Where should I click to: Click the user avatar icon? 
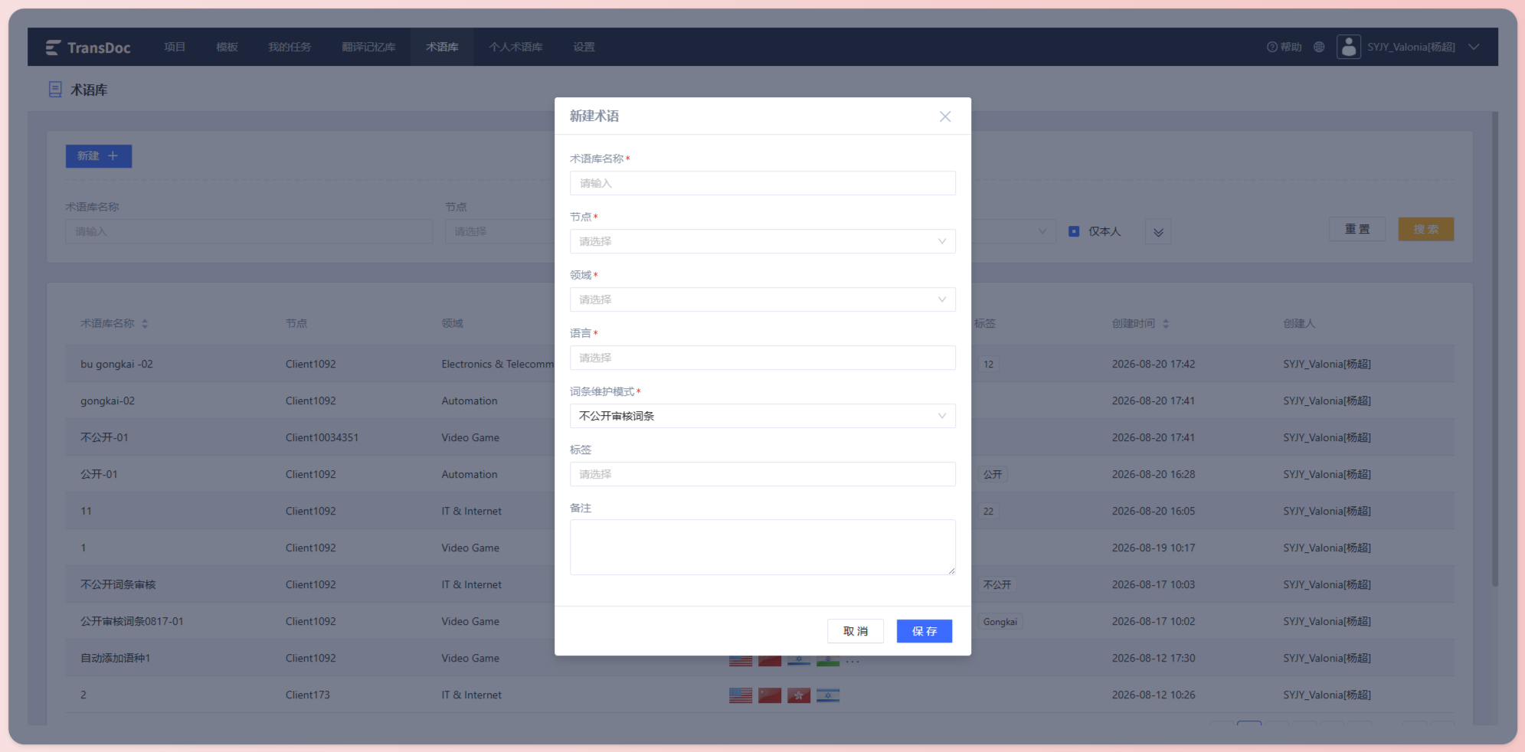(1349, 47)
